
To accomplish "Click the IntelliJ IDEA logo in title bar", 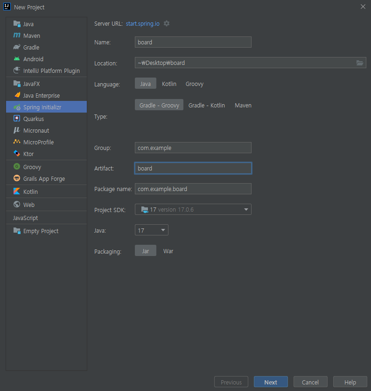I will coord(7,7).
